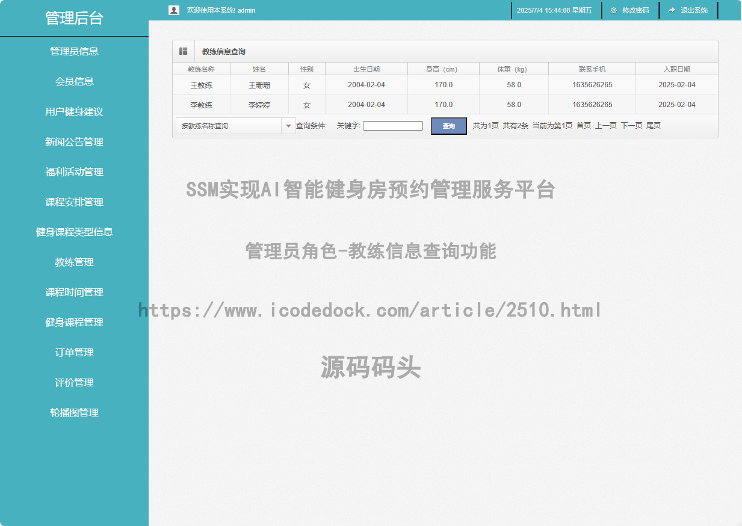The height and width of the screenshot is (526, 742).
Task: Click the 性别 column header
Action: tap(307, 69)
